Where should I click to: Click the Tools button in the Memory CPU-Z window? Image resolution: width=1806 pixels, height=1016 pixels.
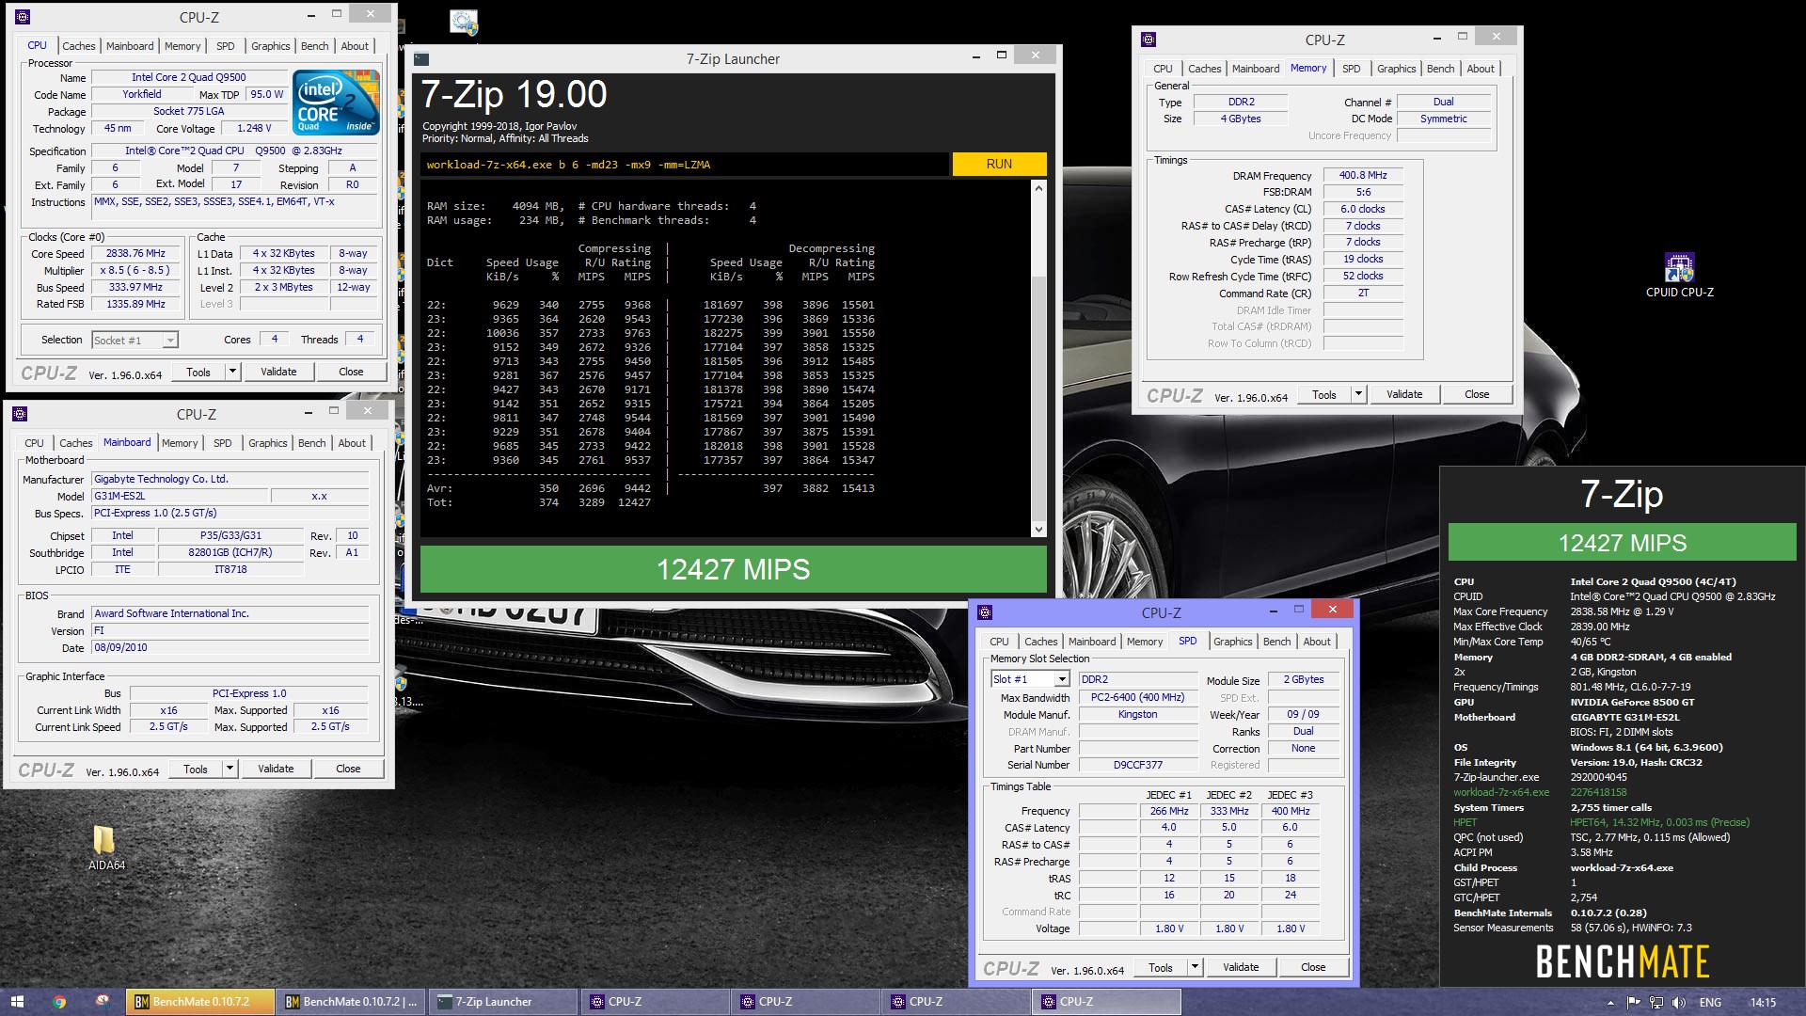[x=1324, y=394]
